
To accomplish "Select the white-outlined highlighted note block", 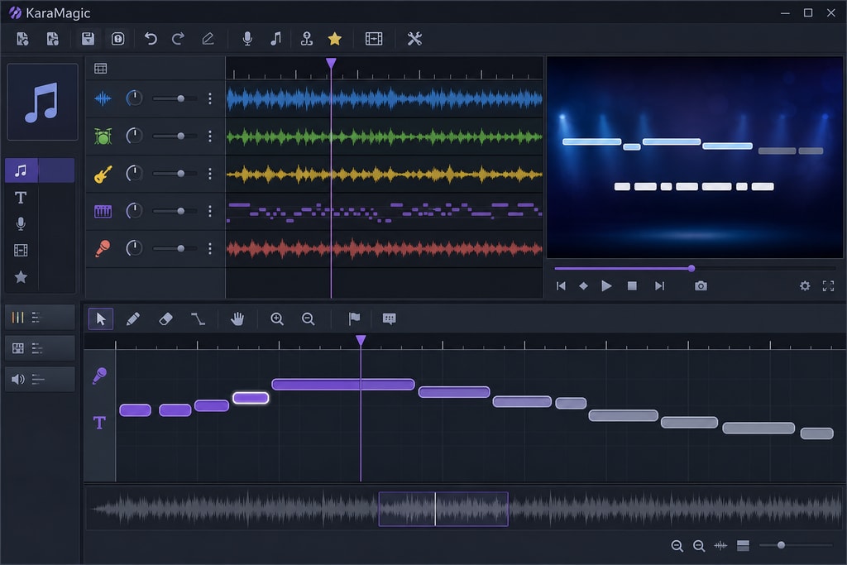I will [x=251, y=398].
